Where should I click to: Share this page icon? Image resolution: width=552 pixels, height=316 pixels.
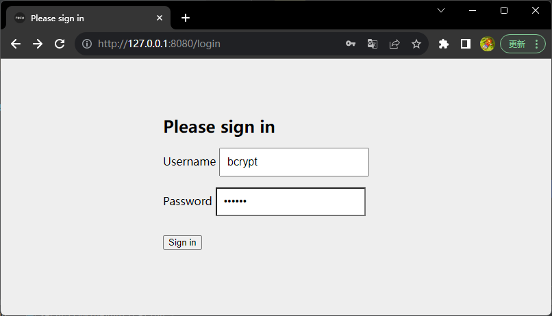[394, 44]
